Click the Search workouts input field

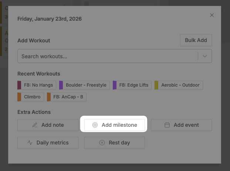coord(107,57)
